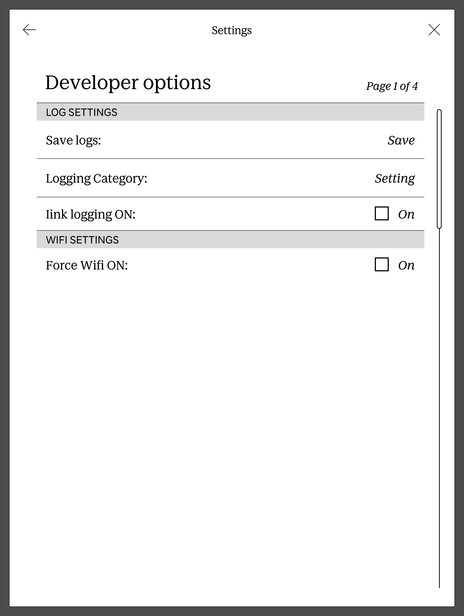Click the 'Developer options' heading

click(128, 82)
